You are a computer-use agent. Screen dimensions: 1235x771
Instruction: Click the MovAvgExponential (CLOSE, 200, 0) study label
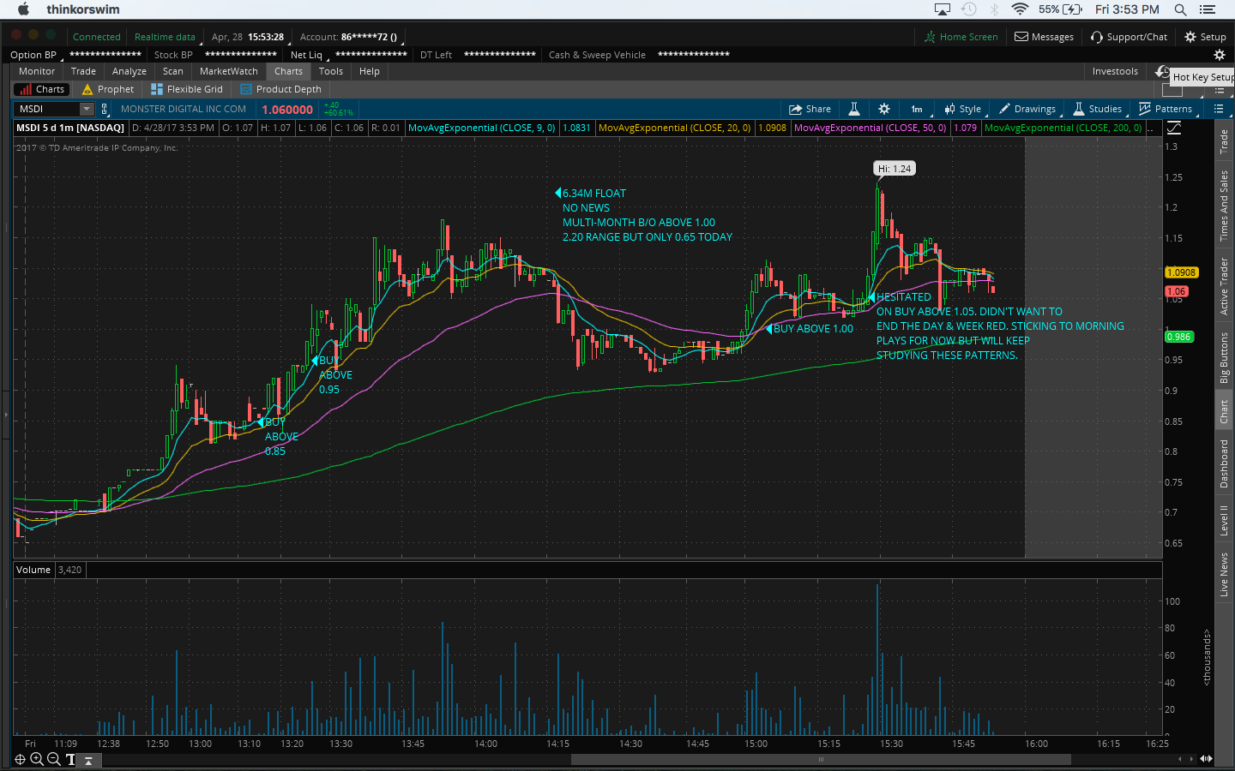click(x=1063, y=128)
